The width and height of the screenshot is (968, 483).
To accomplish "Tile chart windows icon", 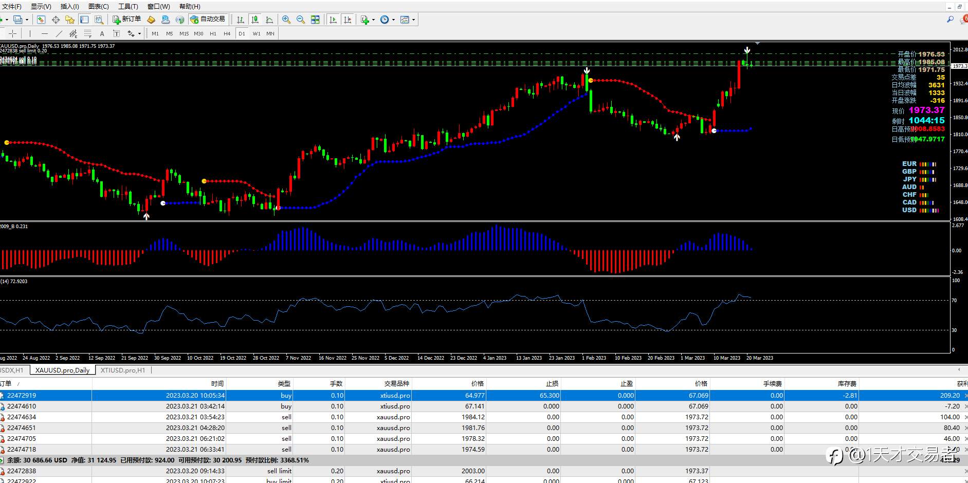I will [x=315, y=20].
